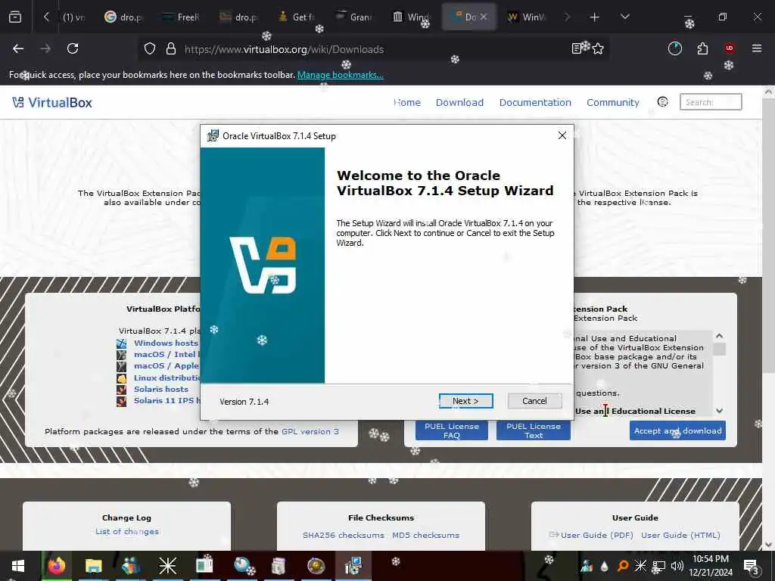Open the Windows hosts download link

(166, 343)
